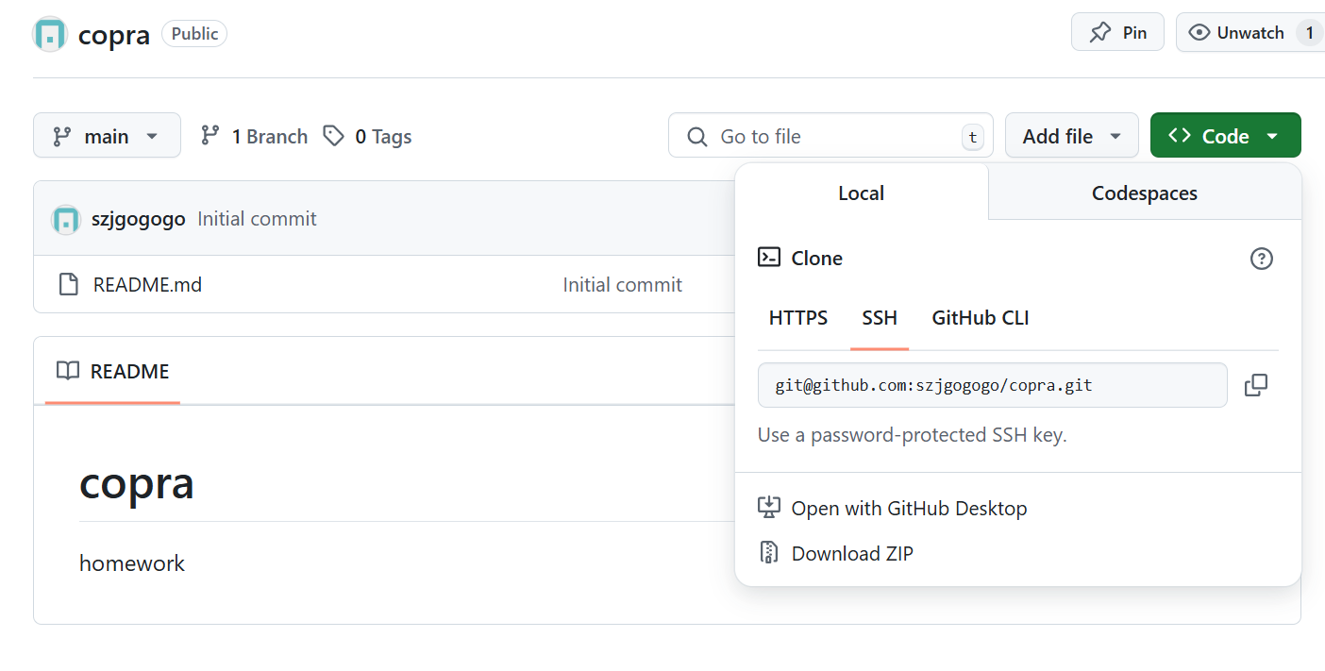Copy the clone URL with copy icon
Image resolution: width=1325 pixels, height=671 pixels.
pyautogui.click(x=1256, y=385)
